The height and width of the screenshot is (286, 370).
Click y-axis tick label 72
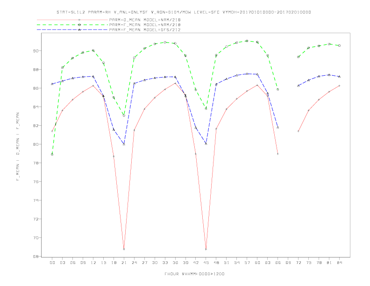(x=36, y=219)
